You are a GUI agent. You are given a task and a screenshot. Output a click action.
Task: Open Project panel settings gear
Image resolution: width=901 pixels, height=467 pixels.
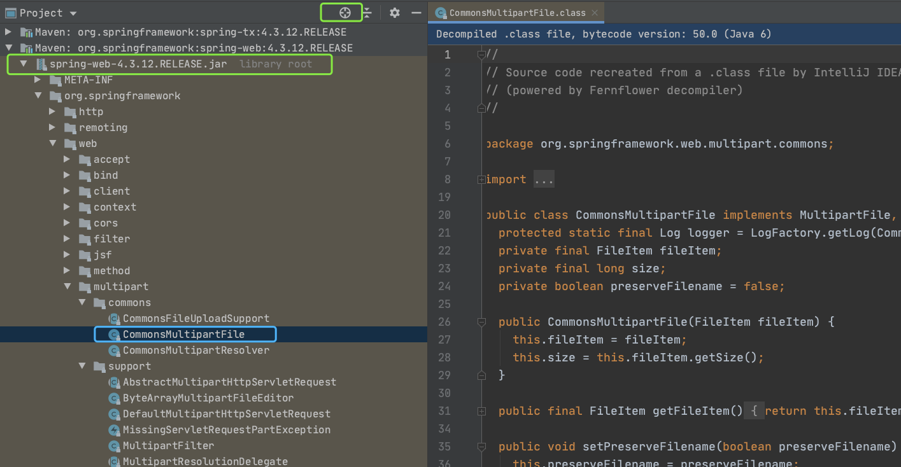(x=395, y=13)
